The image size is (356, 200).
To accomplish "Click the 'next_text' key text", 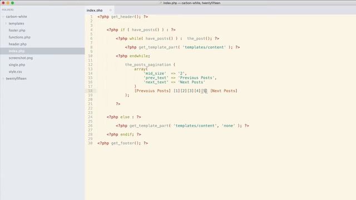I will (156, 82).
